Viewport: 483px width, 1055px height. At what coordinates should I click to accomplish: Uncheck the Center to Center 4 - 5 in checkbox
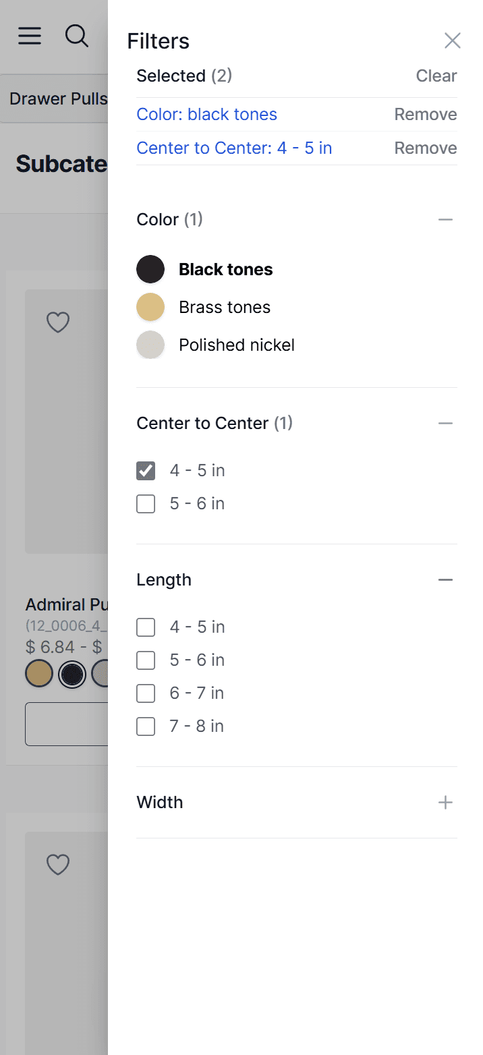tap(146, 470)
